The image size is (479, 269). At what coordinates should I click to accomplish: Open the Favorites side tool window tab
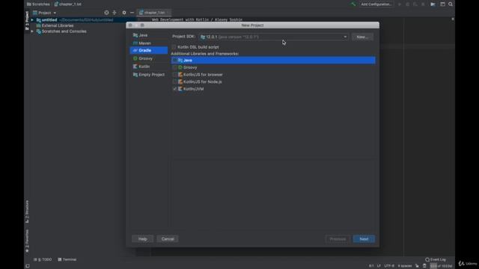click(x=27, y=241)
